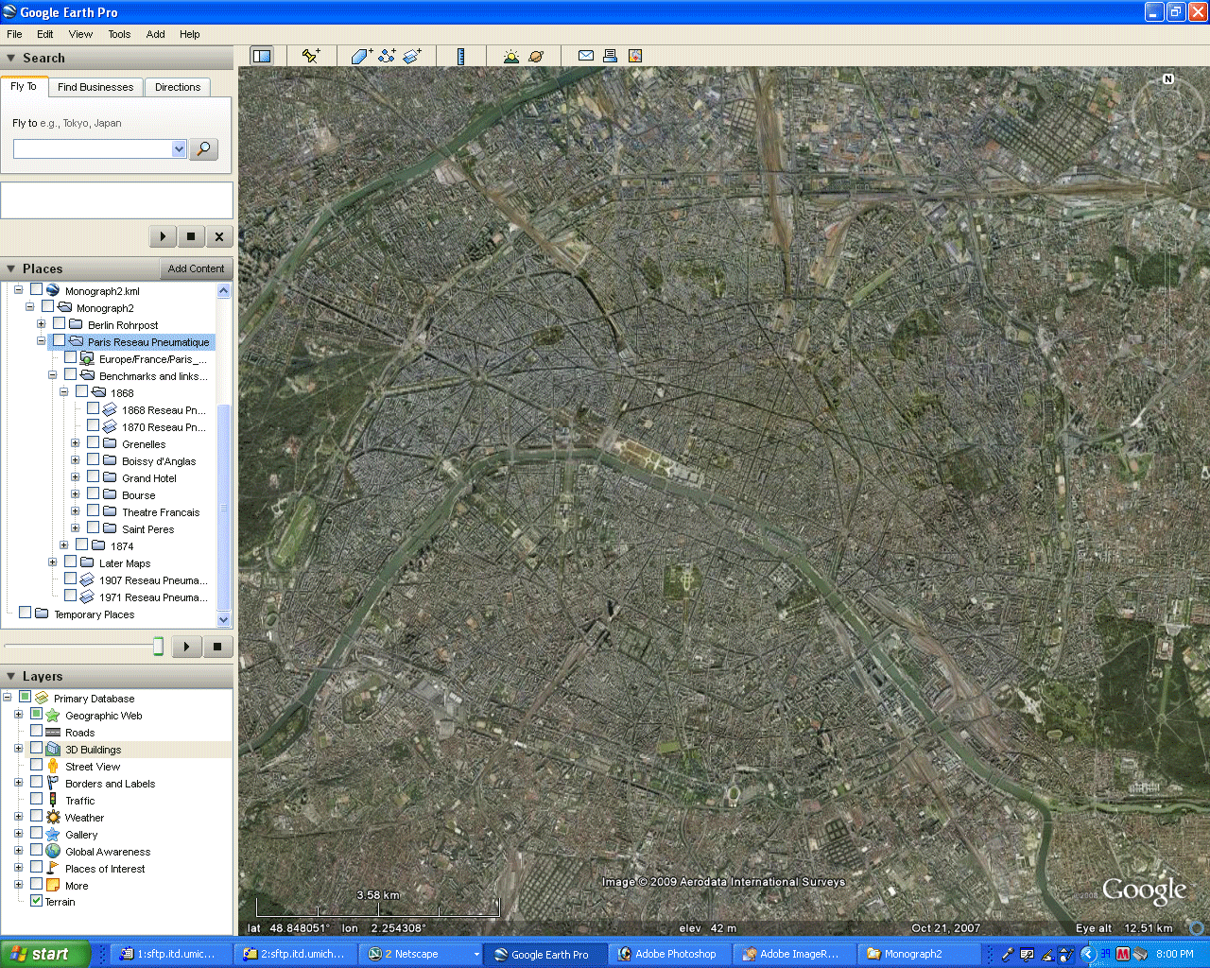Play the search results tour
1210x968 pixels.
coord(163,236)
